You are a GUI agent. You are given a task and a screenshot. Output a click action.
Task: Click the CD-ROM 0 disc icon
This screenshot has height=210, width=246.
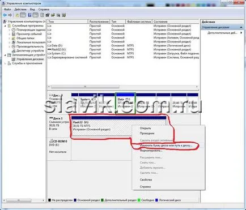(51, 141)
